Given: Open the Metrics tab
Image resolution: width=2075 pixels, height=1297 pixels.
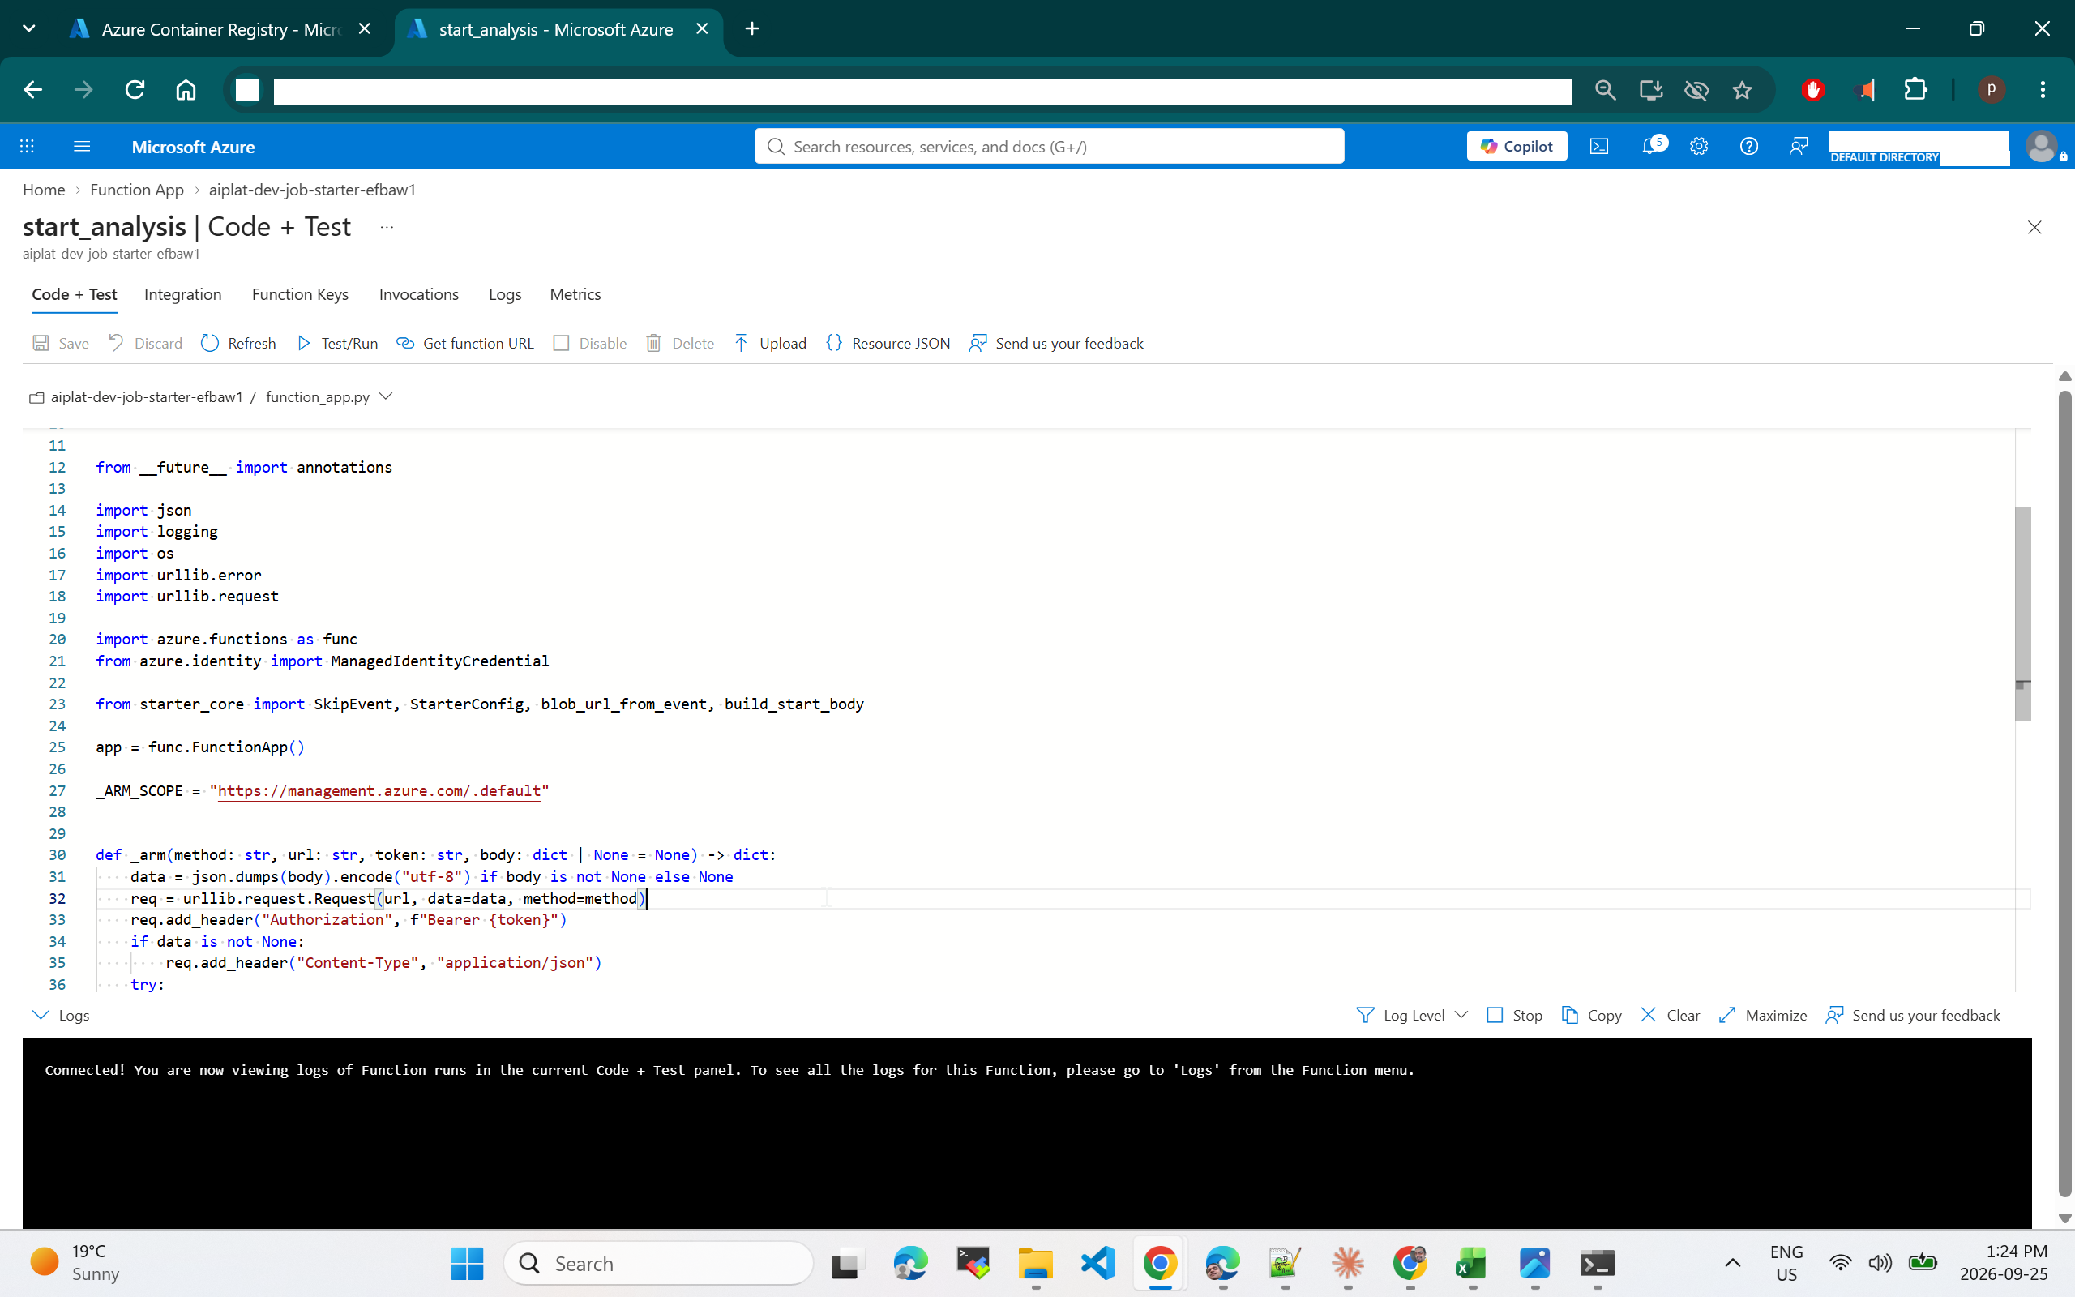Looking at the screenshot, I should (x=575, y=294).
